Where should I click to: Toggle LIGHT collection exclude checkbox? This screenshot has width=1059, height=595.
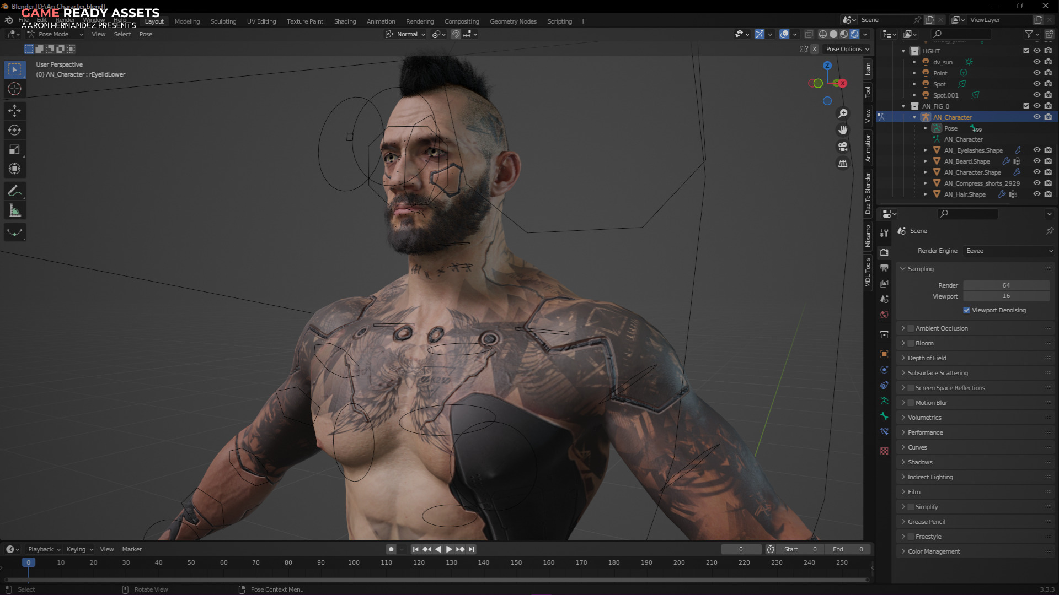(x=1026, y=51)
